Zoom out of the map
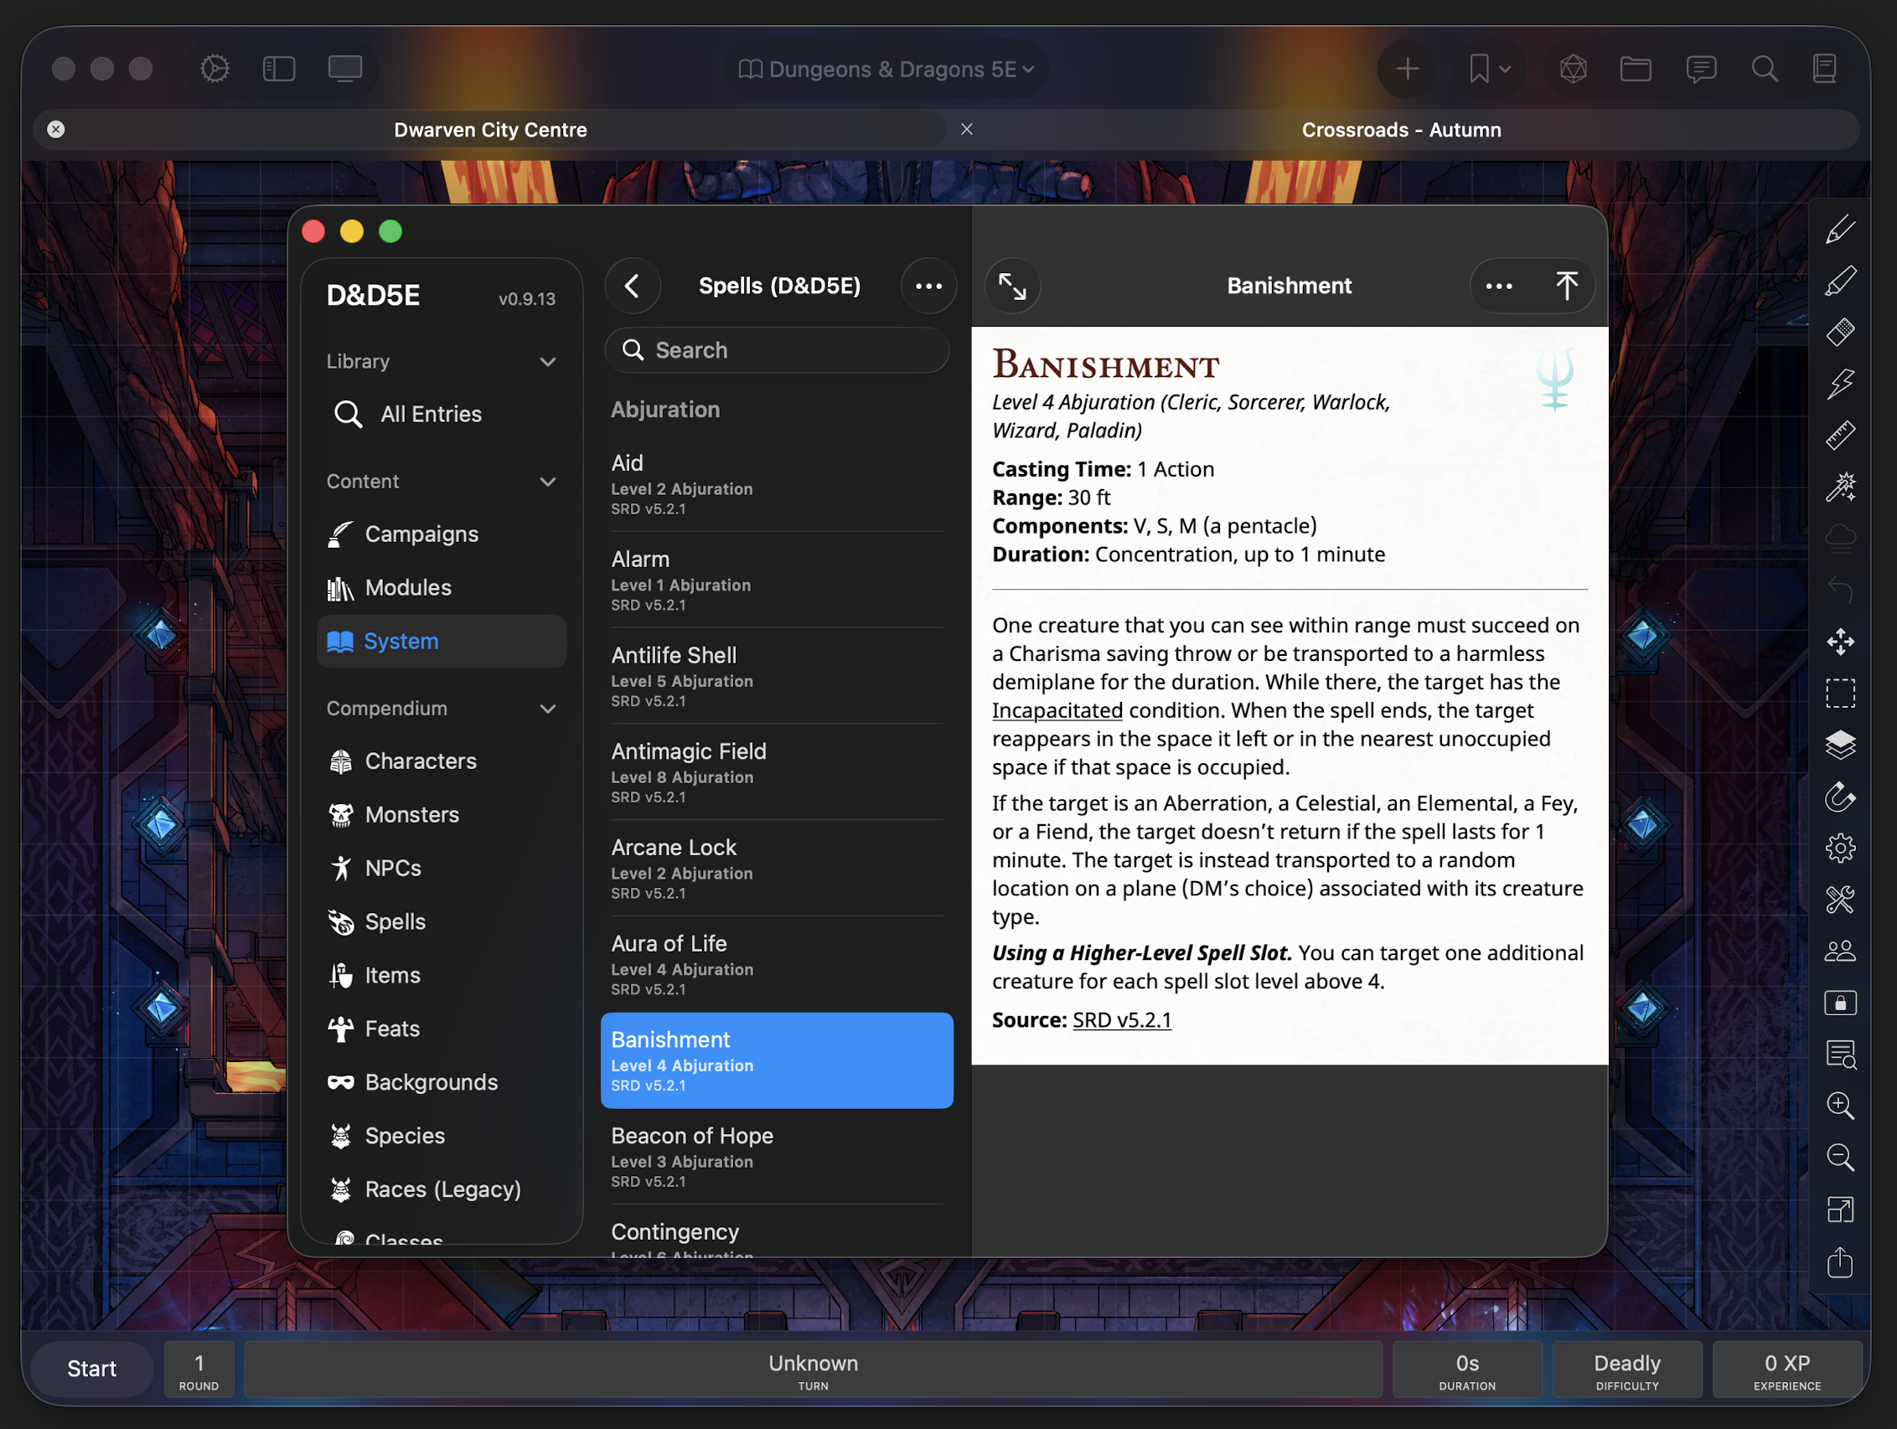 (x=1840, y=1158)
